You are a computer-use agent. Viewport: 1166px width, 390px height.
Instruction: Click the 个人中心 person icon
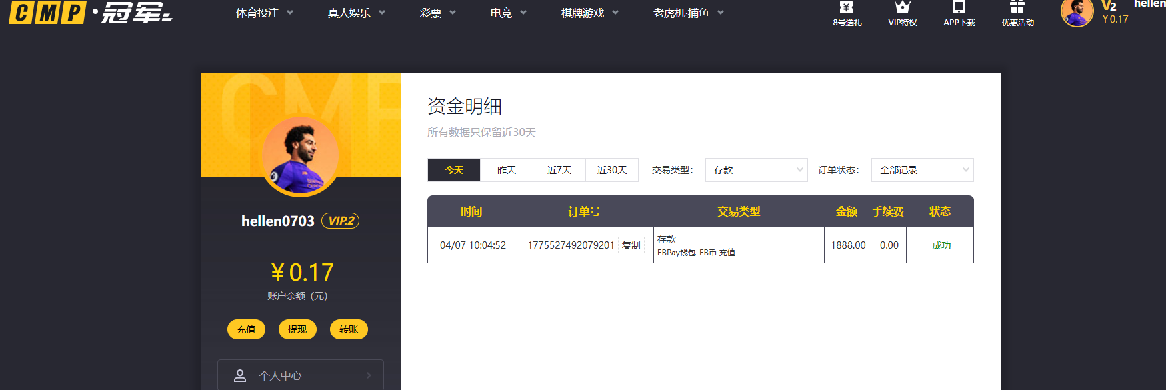pyautogui.click(x=240, y=376)
